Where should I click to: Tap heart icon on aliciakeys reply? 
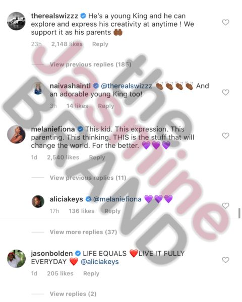[225, 206]
